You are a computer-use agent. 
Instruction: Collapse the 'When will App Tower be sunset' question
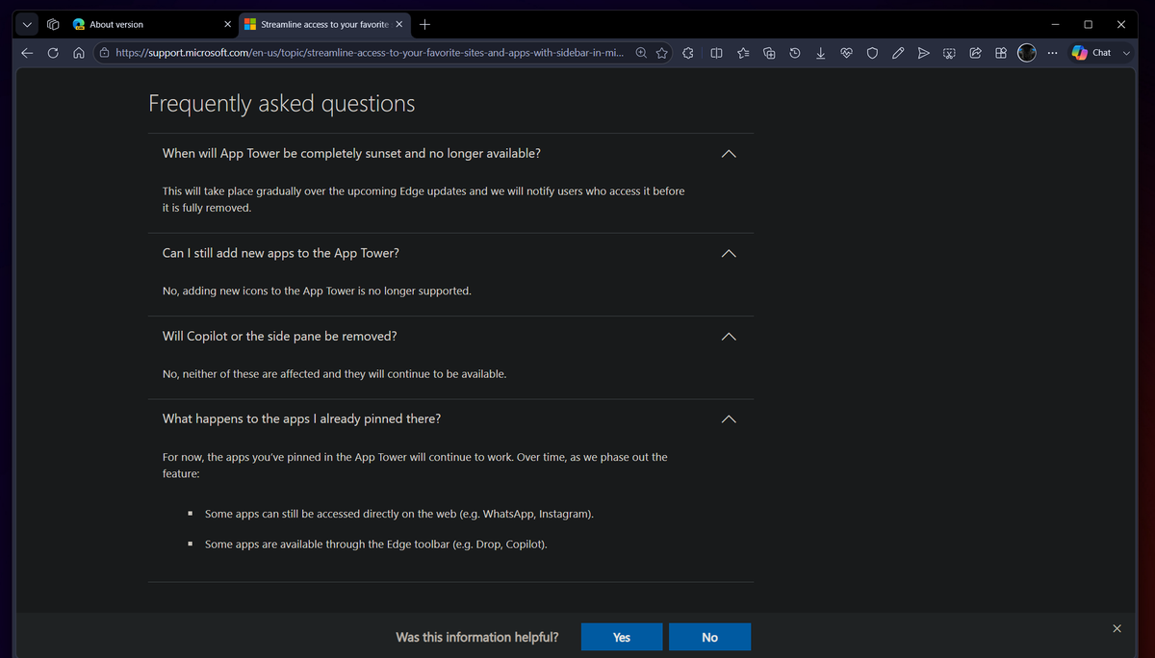click(x=729, y=154)
